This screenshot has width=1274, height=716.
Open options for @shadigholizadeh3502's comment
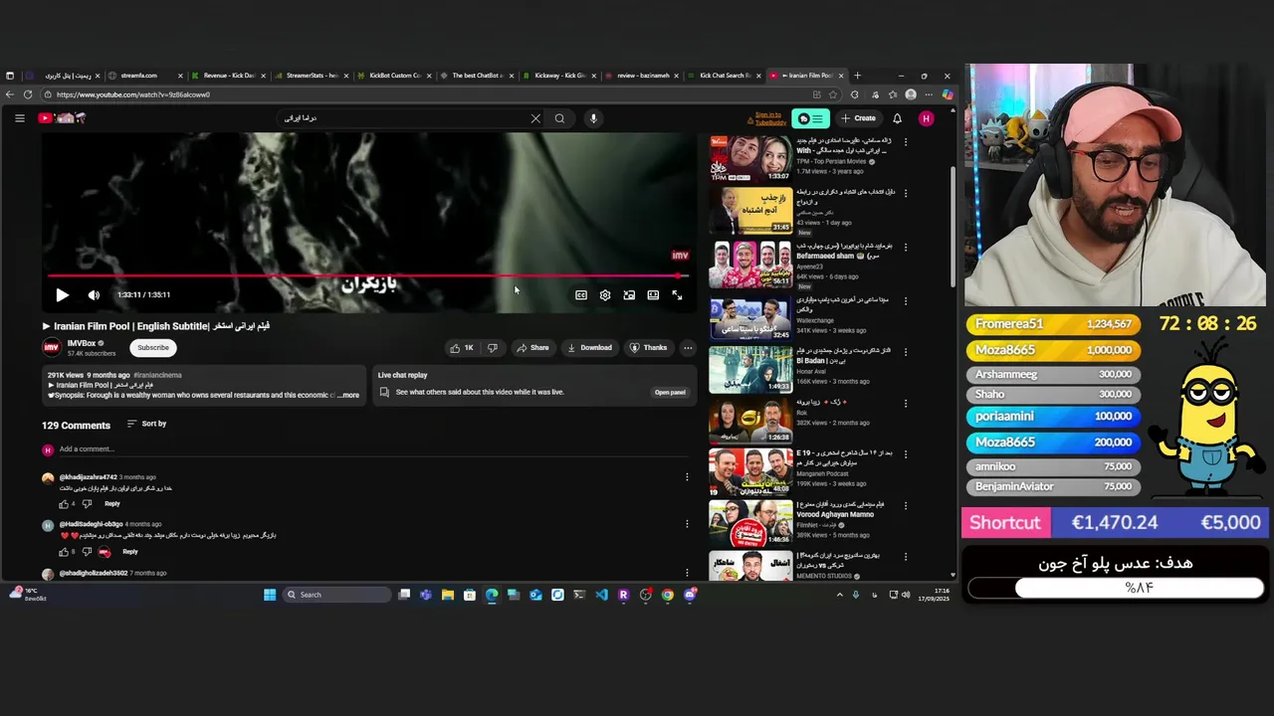point(687,573)
